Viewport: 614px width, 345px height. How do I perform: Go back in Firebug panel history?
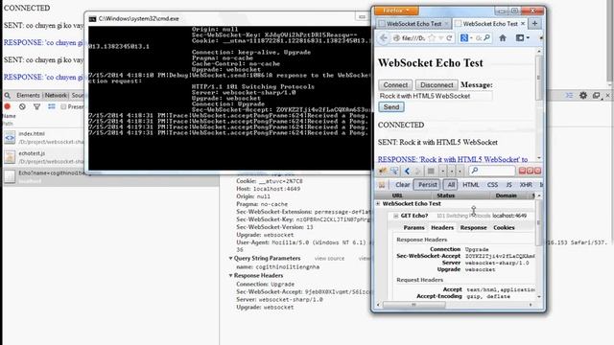407,171
